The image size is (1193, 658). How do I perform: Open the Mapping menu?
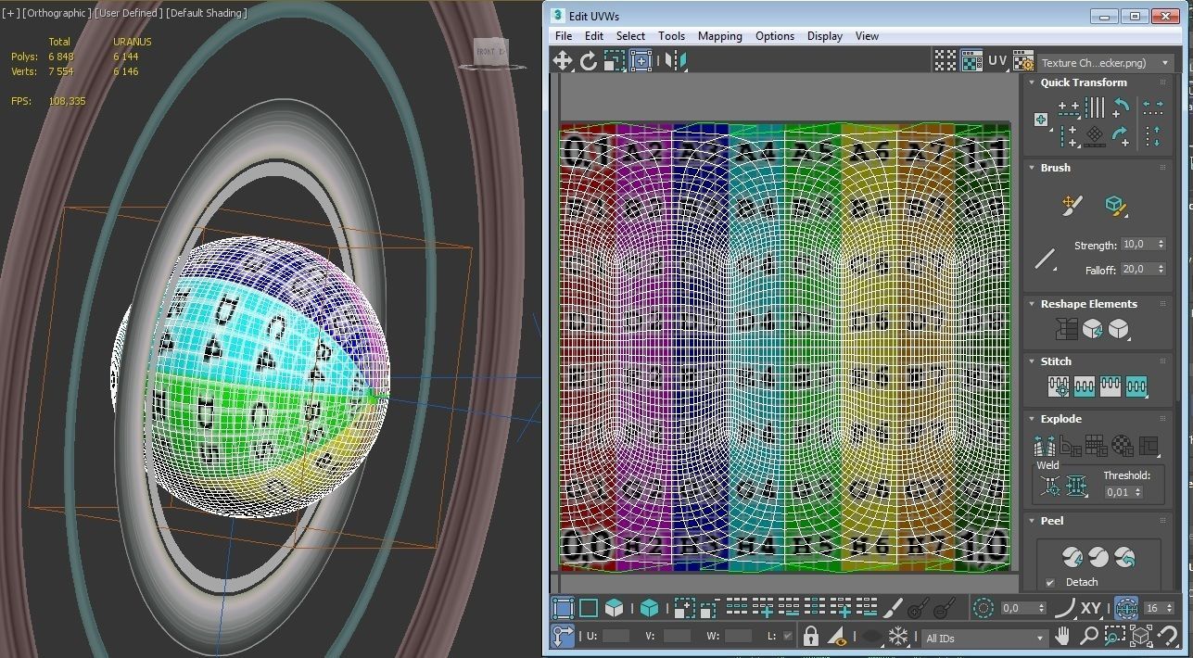tap(720, 36)
